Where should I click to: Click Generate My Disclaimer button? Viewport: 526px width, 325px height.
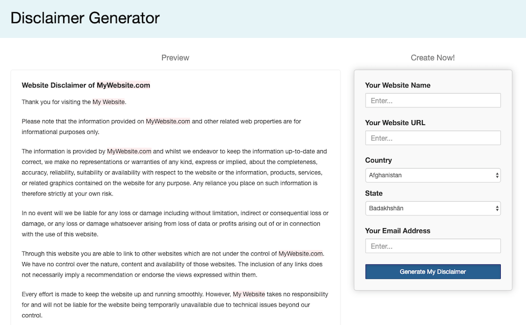433,272
